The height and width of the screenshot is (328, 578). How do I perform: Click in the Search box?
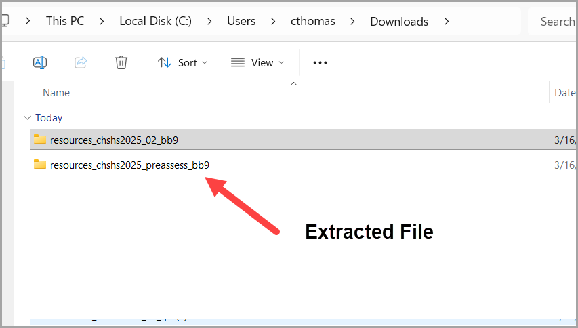556,21
